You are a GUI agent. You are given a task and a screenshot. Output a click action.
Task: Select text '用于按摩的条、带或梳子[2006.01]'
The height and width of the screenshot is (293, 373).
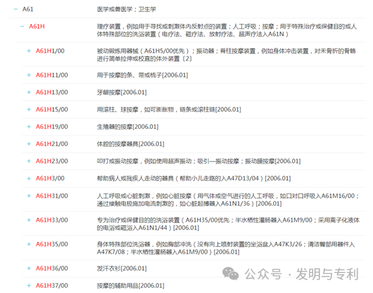point(142,75)
